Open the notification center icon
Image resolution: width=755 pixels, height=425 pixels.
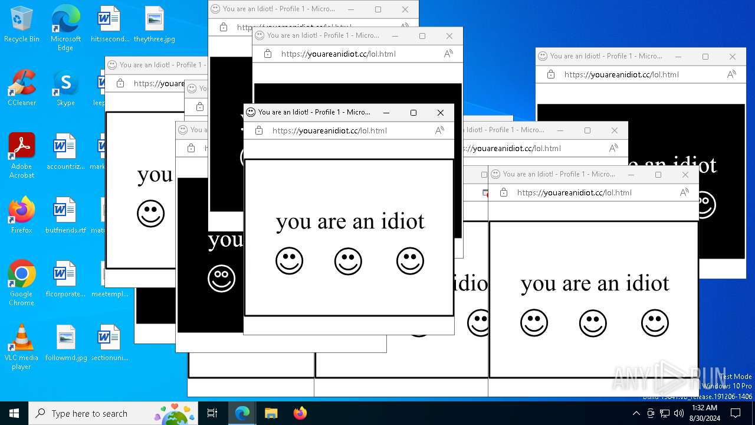(x=736, y=413)
